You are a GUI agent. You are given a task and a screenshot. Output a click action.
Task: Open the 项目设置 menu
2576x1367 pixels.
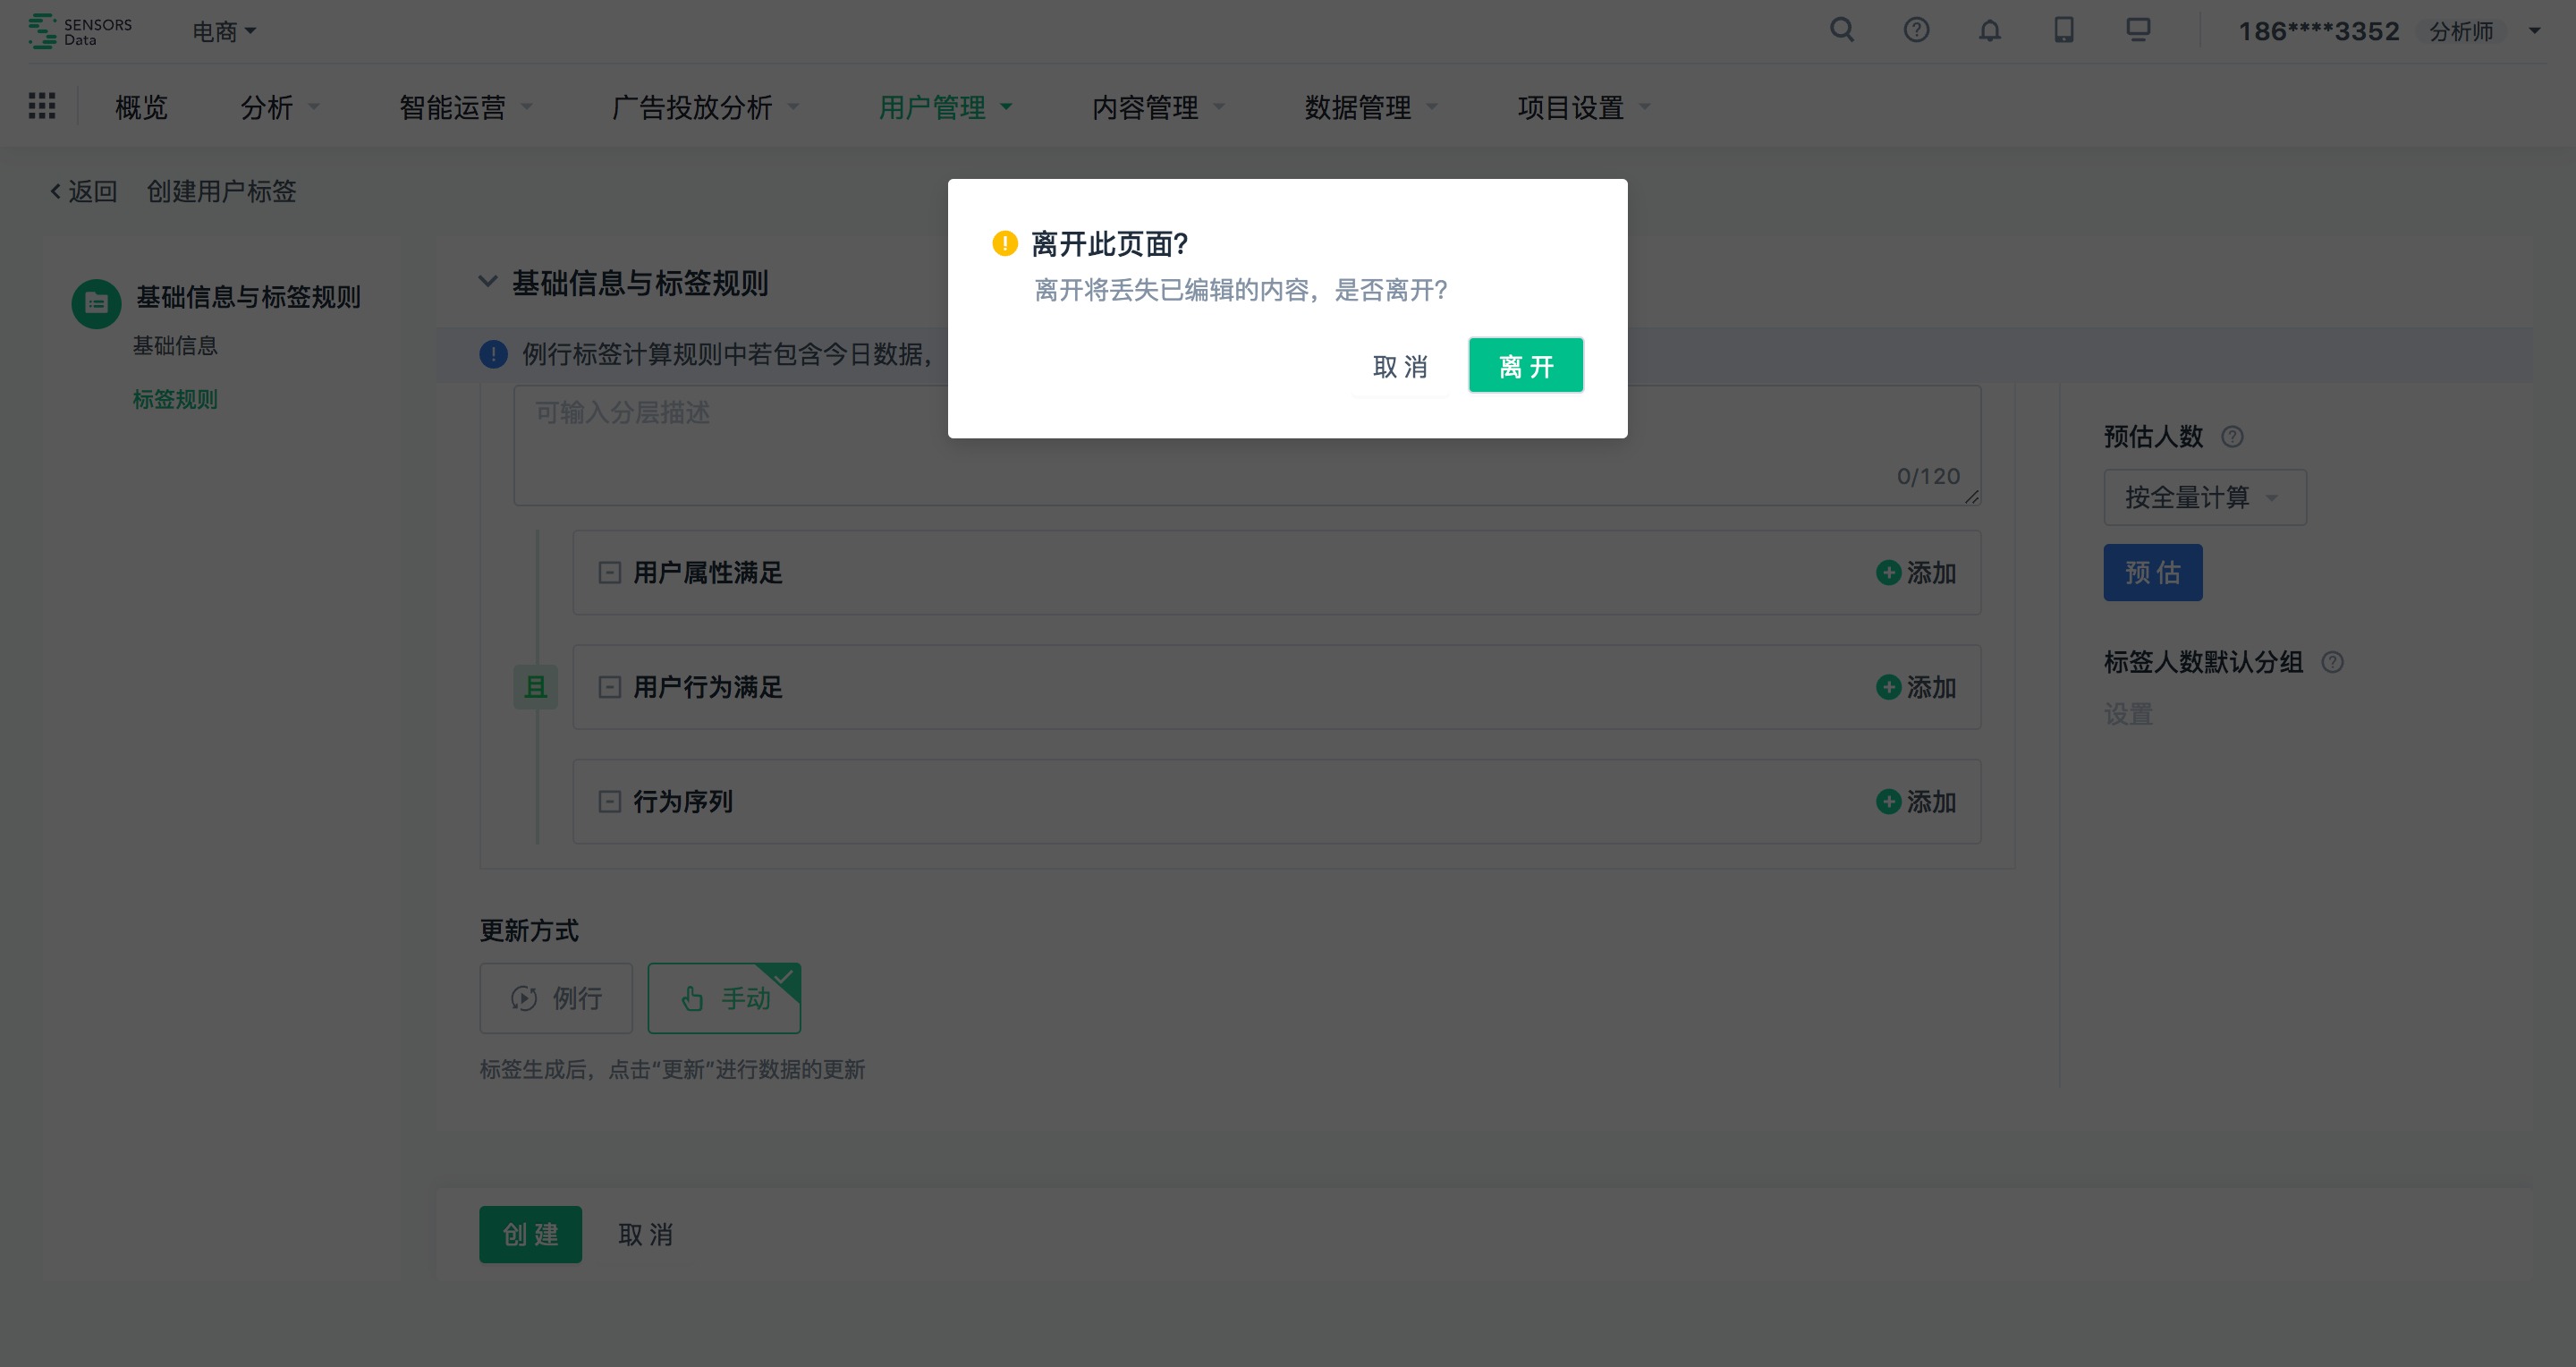click(1584, 107)
